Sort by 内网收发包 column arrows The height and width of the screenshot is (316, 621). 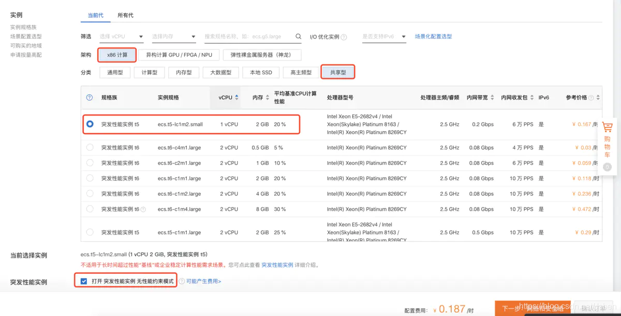pyautogui.click(x=531, y=97)
